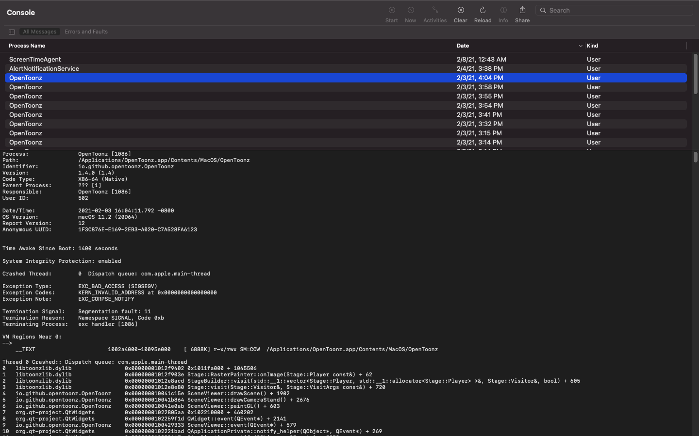Clear the console messages
The width and height of the screenshot is (699, 436).
coord(461,10)
